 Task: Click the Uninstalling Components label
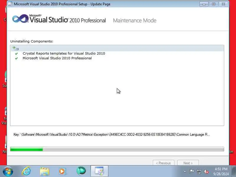[32, 41]
